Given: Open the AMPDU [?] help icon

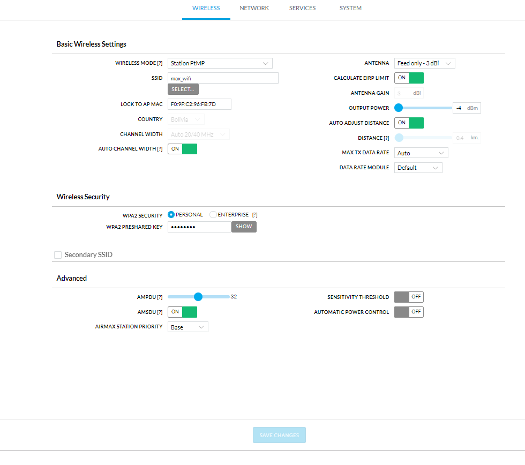Looking at the screenshot, I should 160,297.
